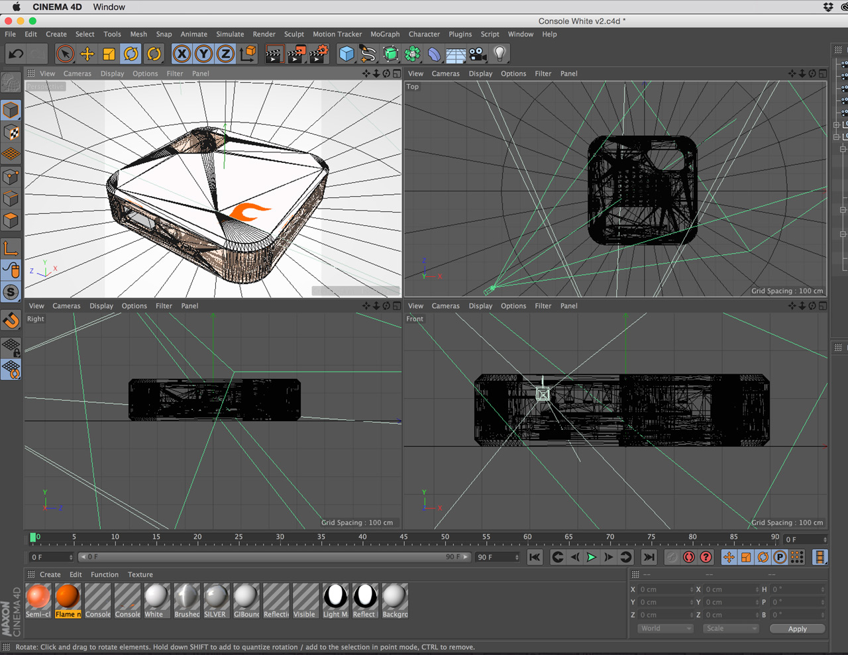Toggle X axis lock
Screen dimensions: 848x655
182,54
